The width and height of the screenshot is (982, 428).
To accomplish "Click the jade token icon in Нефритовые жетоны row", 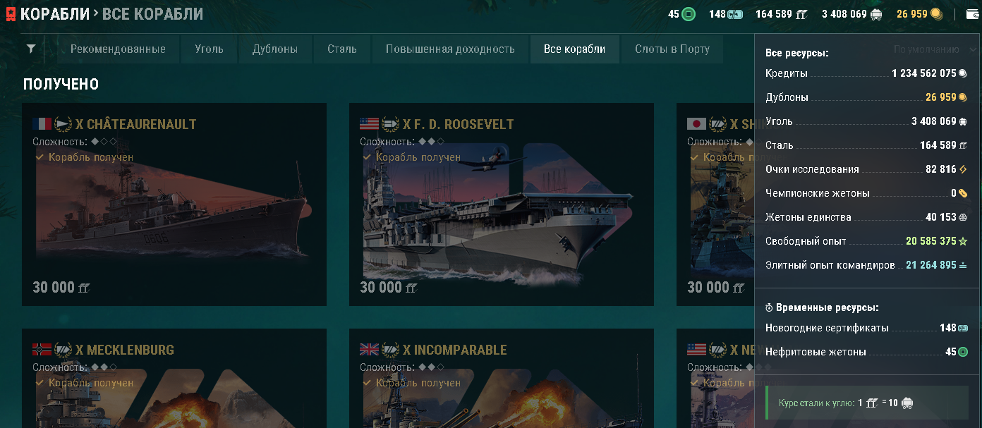I will pos(963,352).
